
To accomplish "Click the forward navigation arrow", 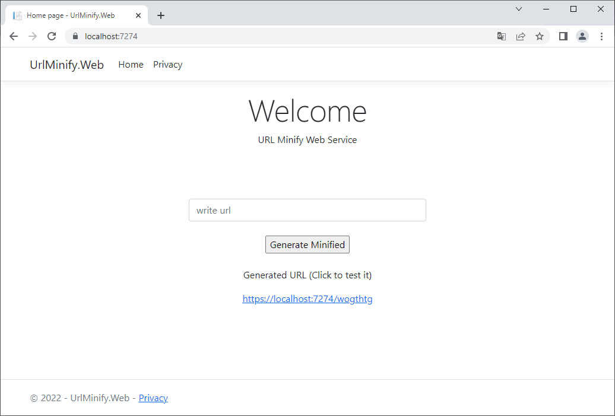I will (x=33, y=36).
